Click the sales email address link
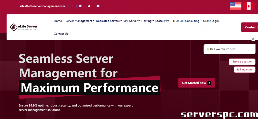The image size is (258, 119). pos(42,6)
